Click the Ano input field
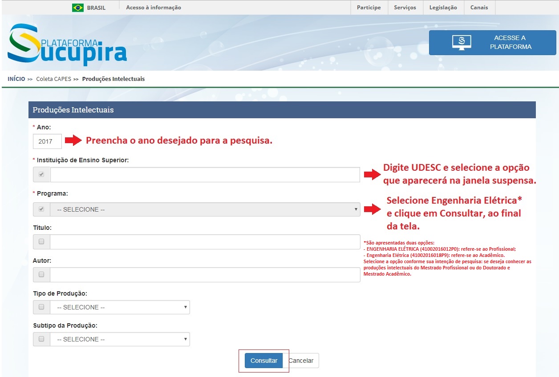 click(x=47, y=142)
